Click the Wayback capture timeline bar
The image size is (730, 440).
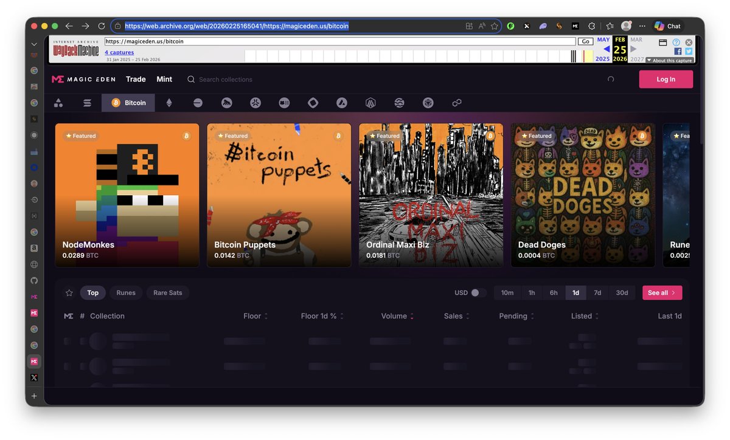point(419,57)
